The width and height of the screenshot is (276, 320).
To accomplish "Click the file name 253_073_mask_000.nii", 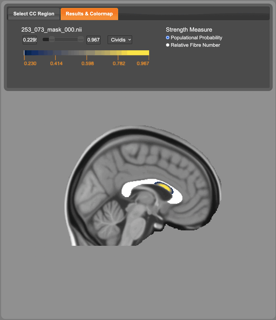I will click(x=52, y=30).
